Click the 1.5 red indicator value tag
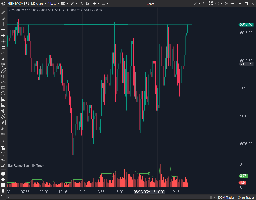This screenshot has height=200, width=256. (243, 182)
